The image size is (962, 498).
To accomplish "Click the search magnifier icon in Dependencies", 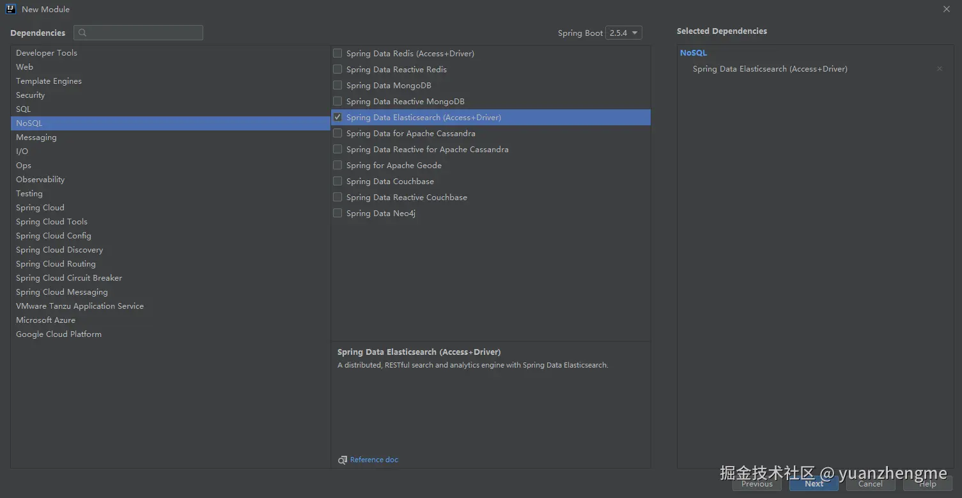I will point(82,33).
